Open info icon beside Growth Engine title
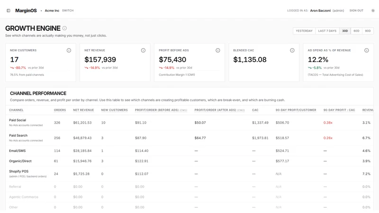The width and height of the screenshot is (379, 213). [64, 28]
